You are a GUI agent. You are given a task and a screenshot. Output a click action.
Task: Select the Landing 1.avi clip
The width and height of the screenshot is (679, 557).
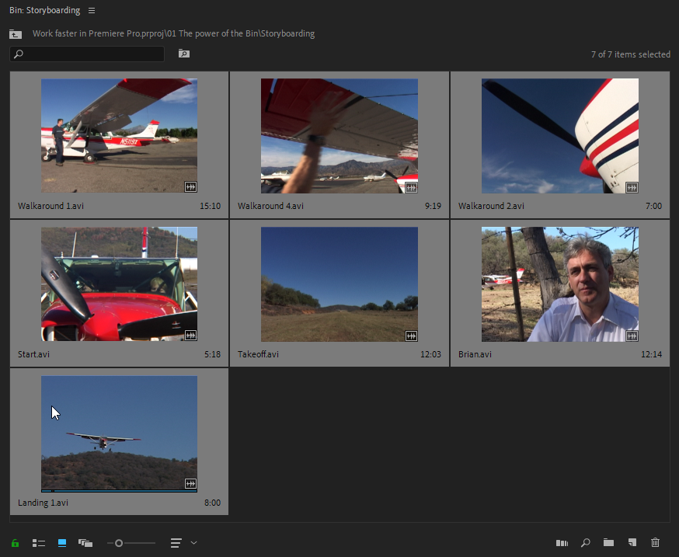point(119,433)
